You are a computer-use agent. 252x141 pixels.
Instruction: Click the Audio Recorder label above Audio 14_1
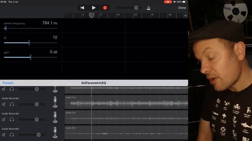tap(11, 98)
